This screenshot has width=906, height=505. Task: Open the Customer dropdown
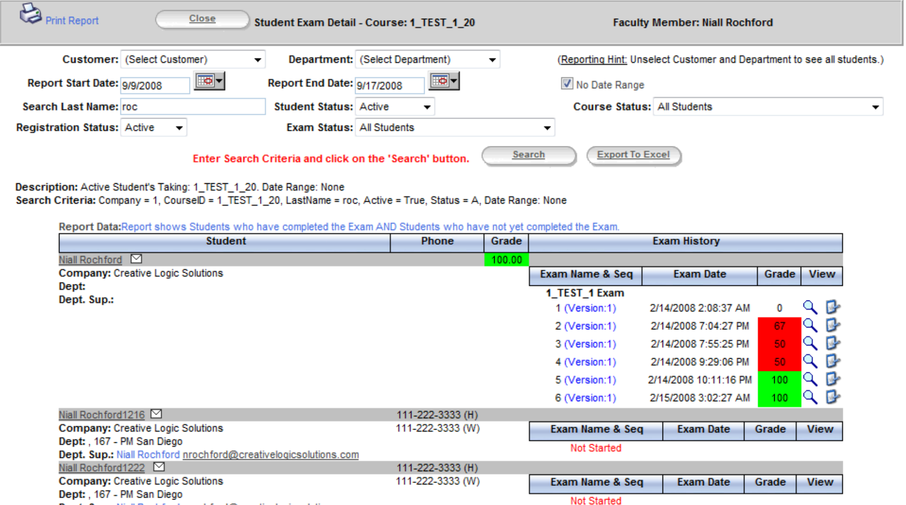(193, 59)
